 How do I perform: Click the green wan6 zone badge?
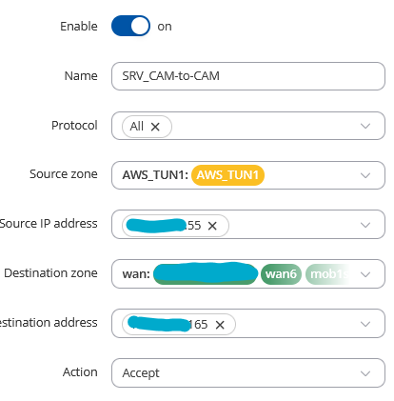click(281, 274)
